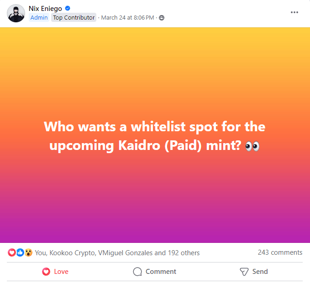Click the Admin badge
The image size is (310, 283).
(x=39, y=18)
